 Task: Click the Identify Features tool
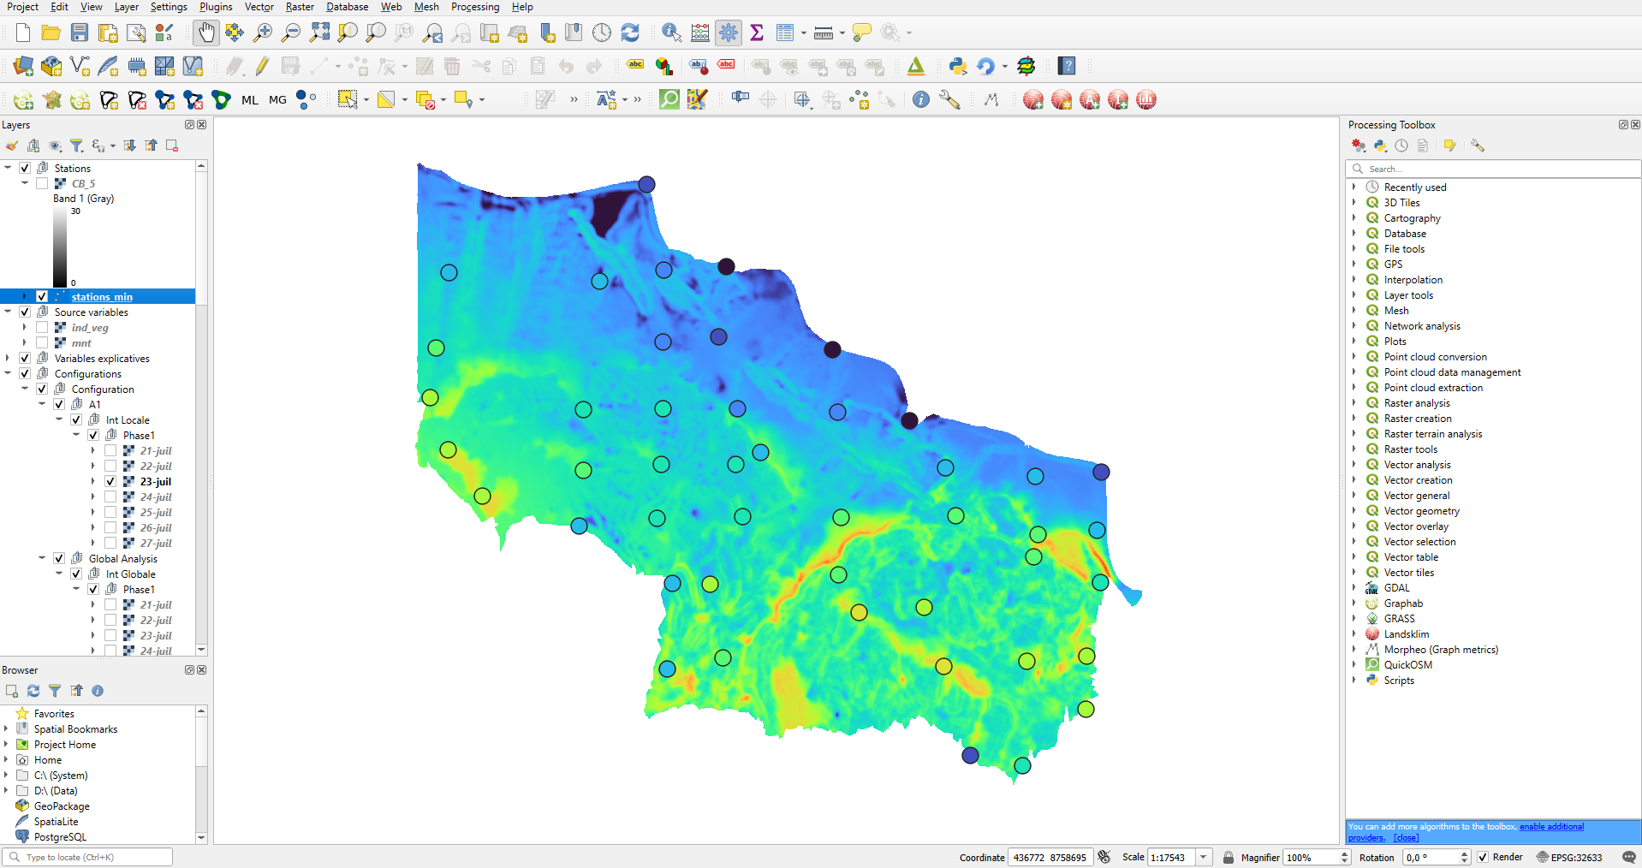tap(671, 33)
